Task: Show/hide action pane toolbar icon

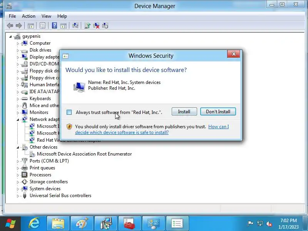Action: pos(64,25)
